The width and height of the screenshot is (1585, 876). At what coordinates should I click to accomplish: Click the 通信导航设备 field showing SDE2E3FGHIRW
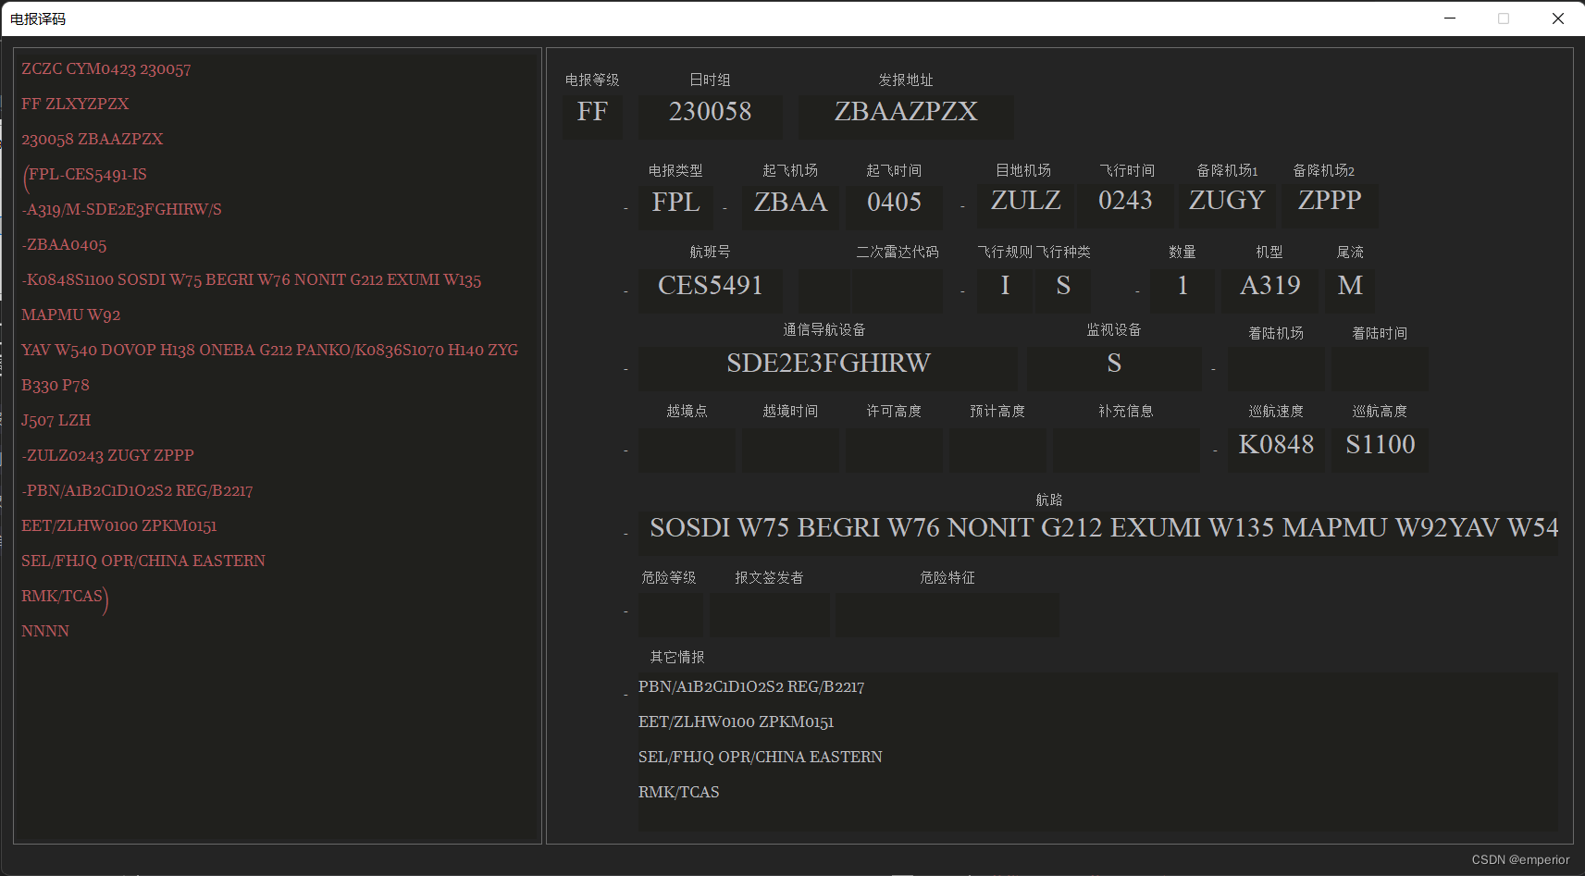point(827,364)
